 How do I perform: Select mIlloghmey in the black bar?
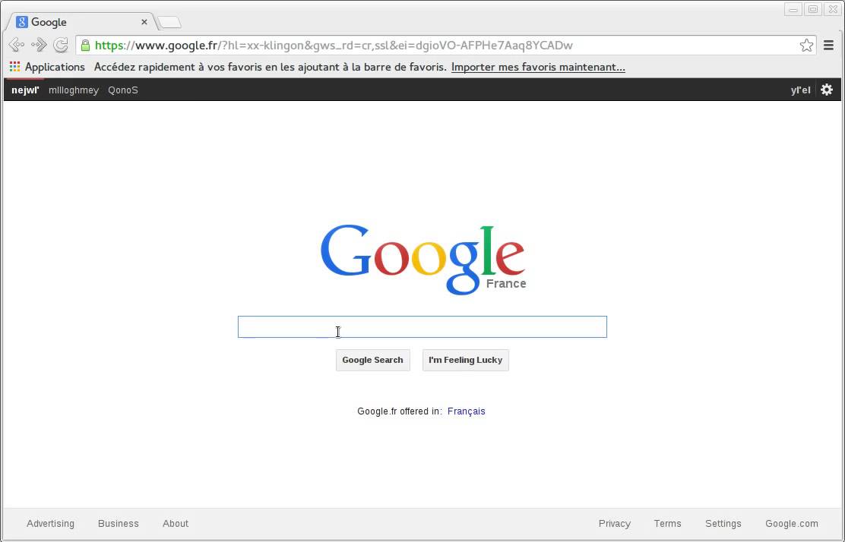74,90
